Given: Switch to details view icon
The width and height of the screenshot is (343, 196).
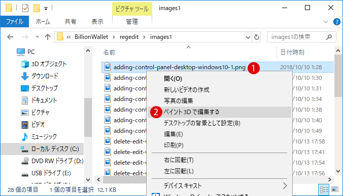Looking at the screenshot, I should pyautogui.click(x=324, y=190).
